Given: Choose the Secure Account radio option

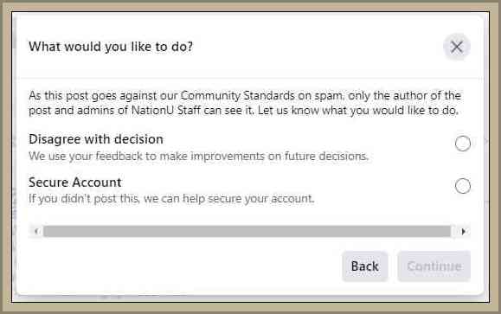Looking at the screenshot, I should (x=463, y=186).
